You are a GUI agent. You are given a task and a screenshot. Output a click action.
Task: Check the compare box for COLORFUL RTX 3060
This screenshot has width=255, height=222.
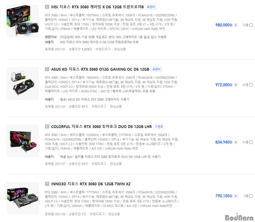[x=251, y=142]
